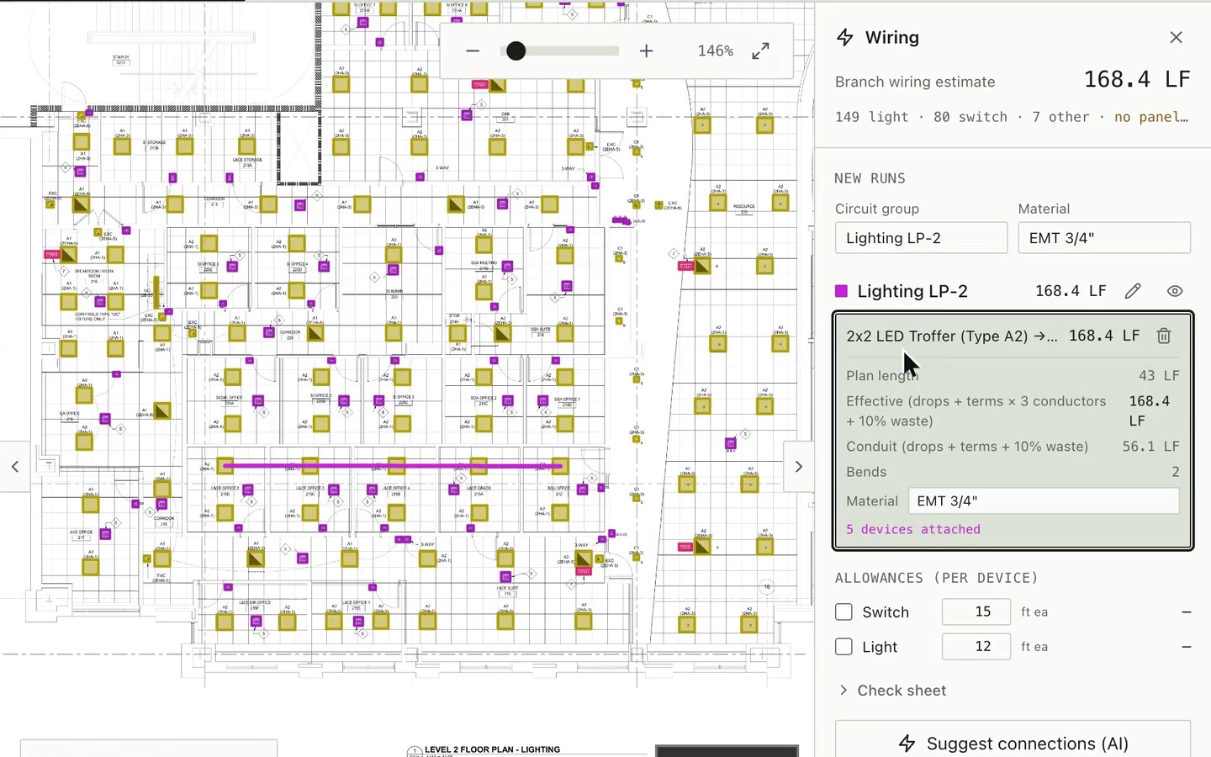This screenshot has width=1211, height=757.
Task: Adjust the plan zoom slider handle
Action: 516,51
